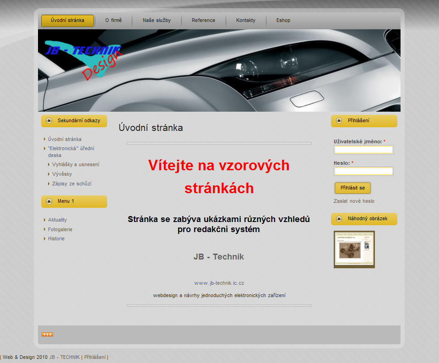Click the Úvodní stránka page heading

(x=151, y=128)
